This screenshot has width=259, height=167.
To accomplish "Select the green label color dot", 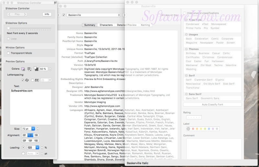I will click(x=205, y=129).
